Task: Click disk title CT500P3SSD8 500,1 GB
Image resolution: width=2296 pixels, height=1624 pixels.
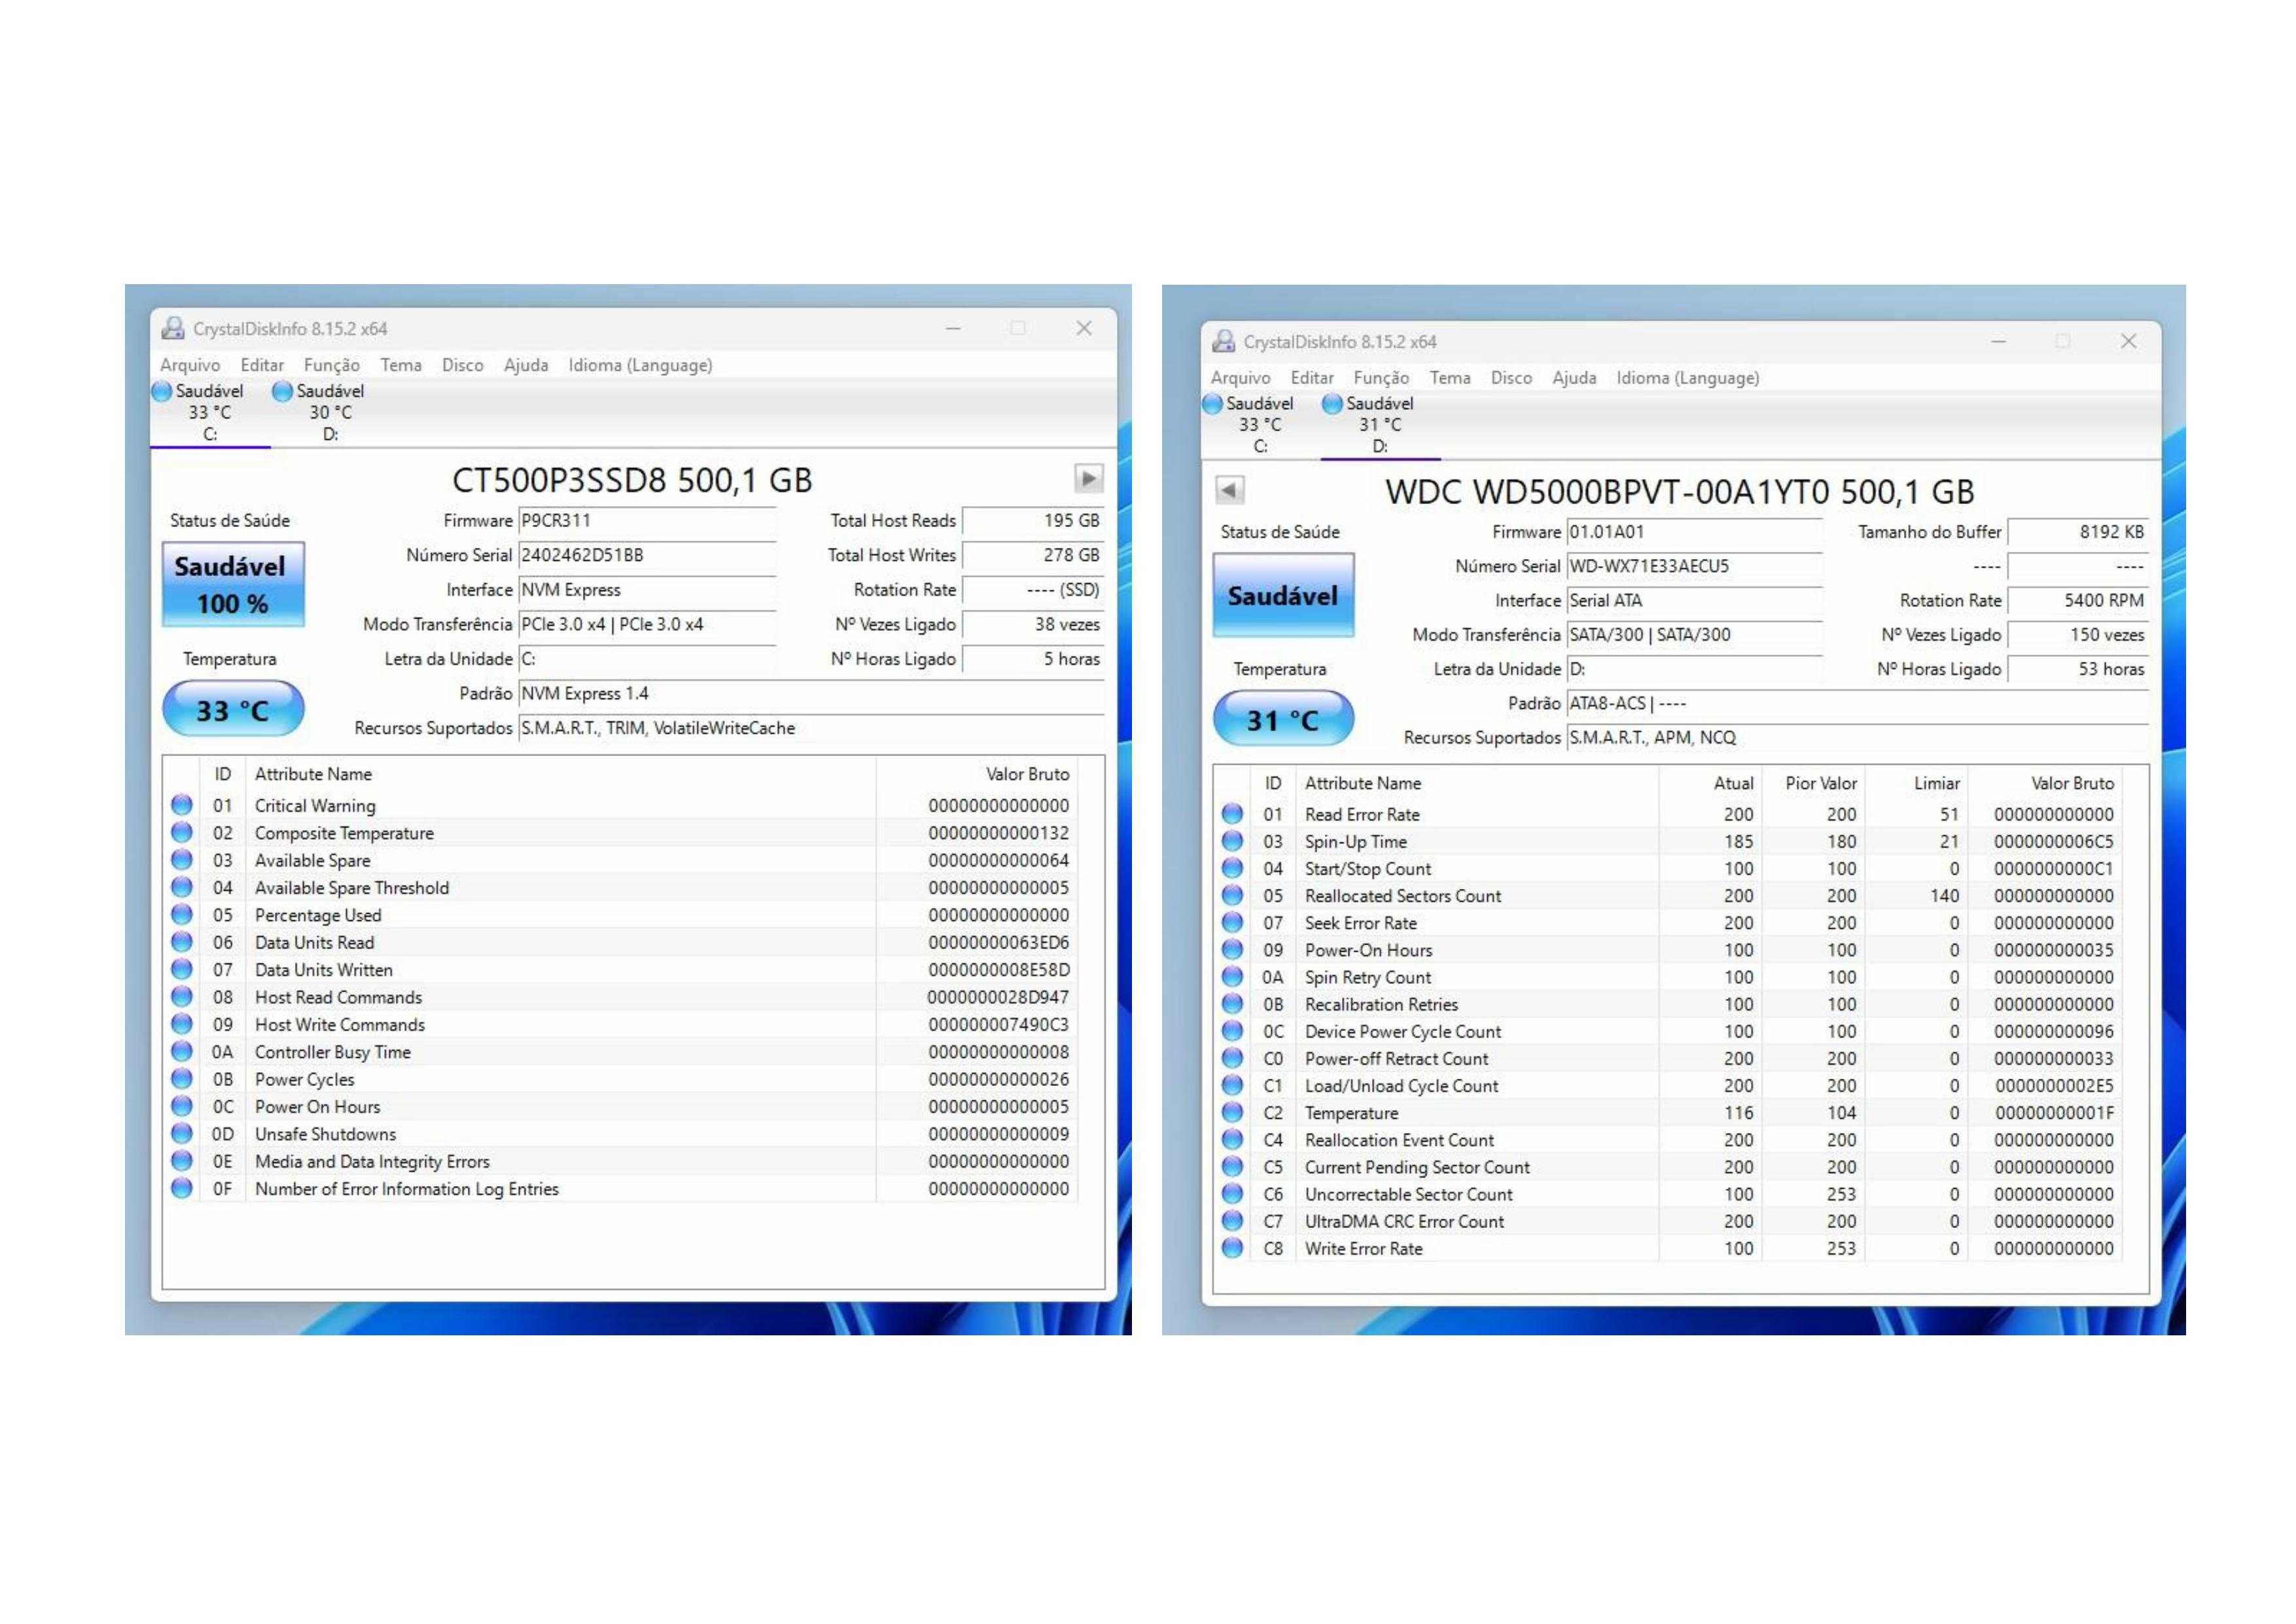Action: click(632, 480)
